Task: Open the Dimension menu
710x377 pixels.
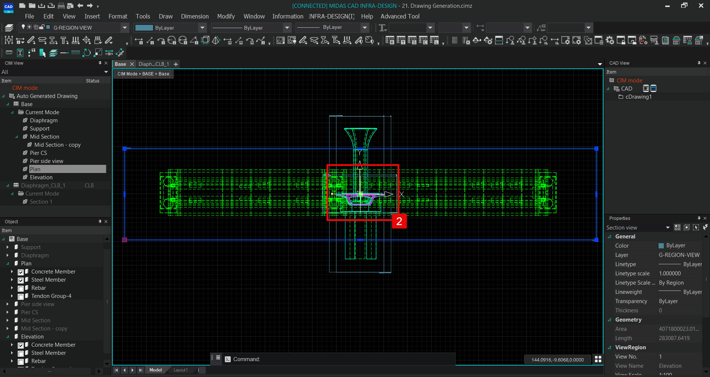Action: [195, 16]
